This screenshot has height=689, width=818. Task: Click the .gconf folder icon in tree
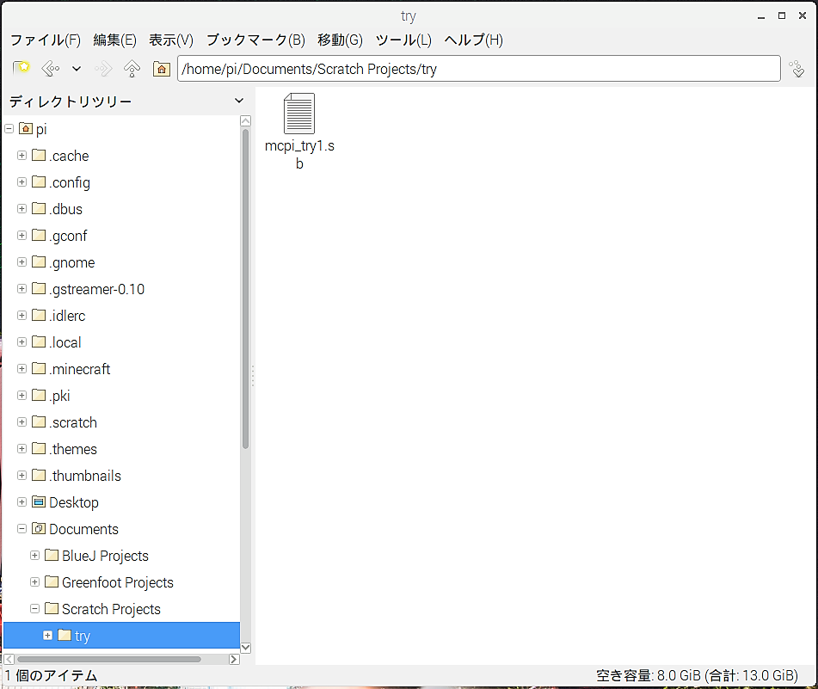tap(39, 235)
